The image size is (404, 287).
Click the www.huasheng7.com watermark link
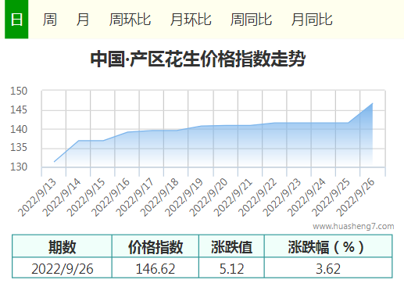(353, 226)
